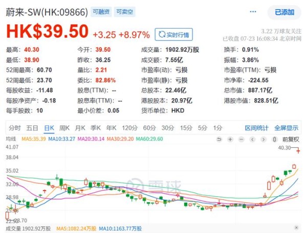The width and height of the screenshot is (307, 233).
Task: Click the 货币单位 value HKD
Action: (178, 111)
